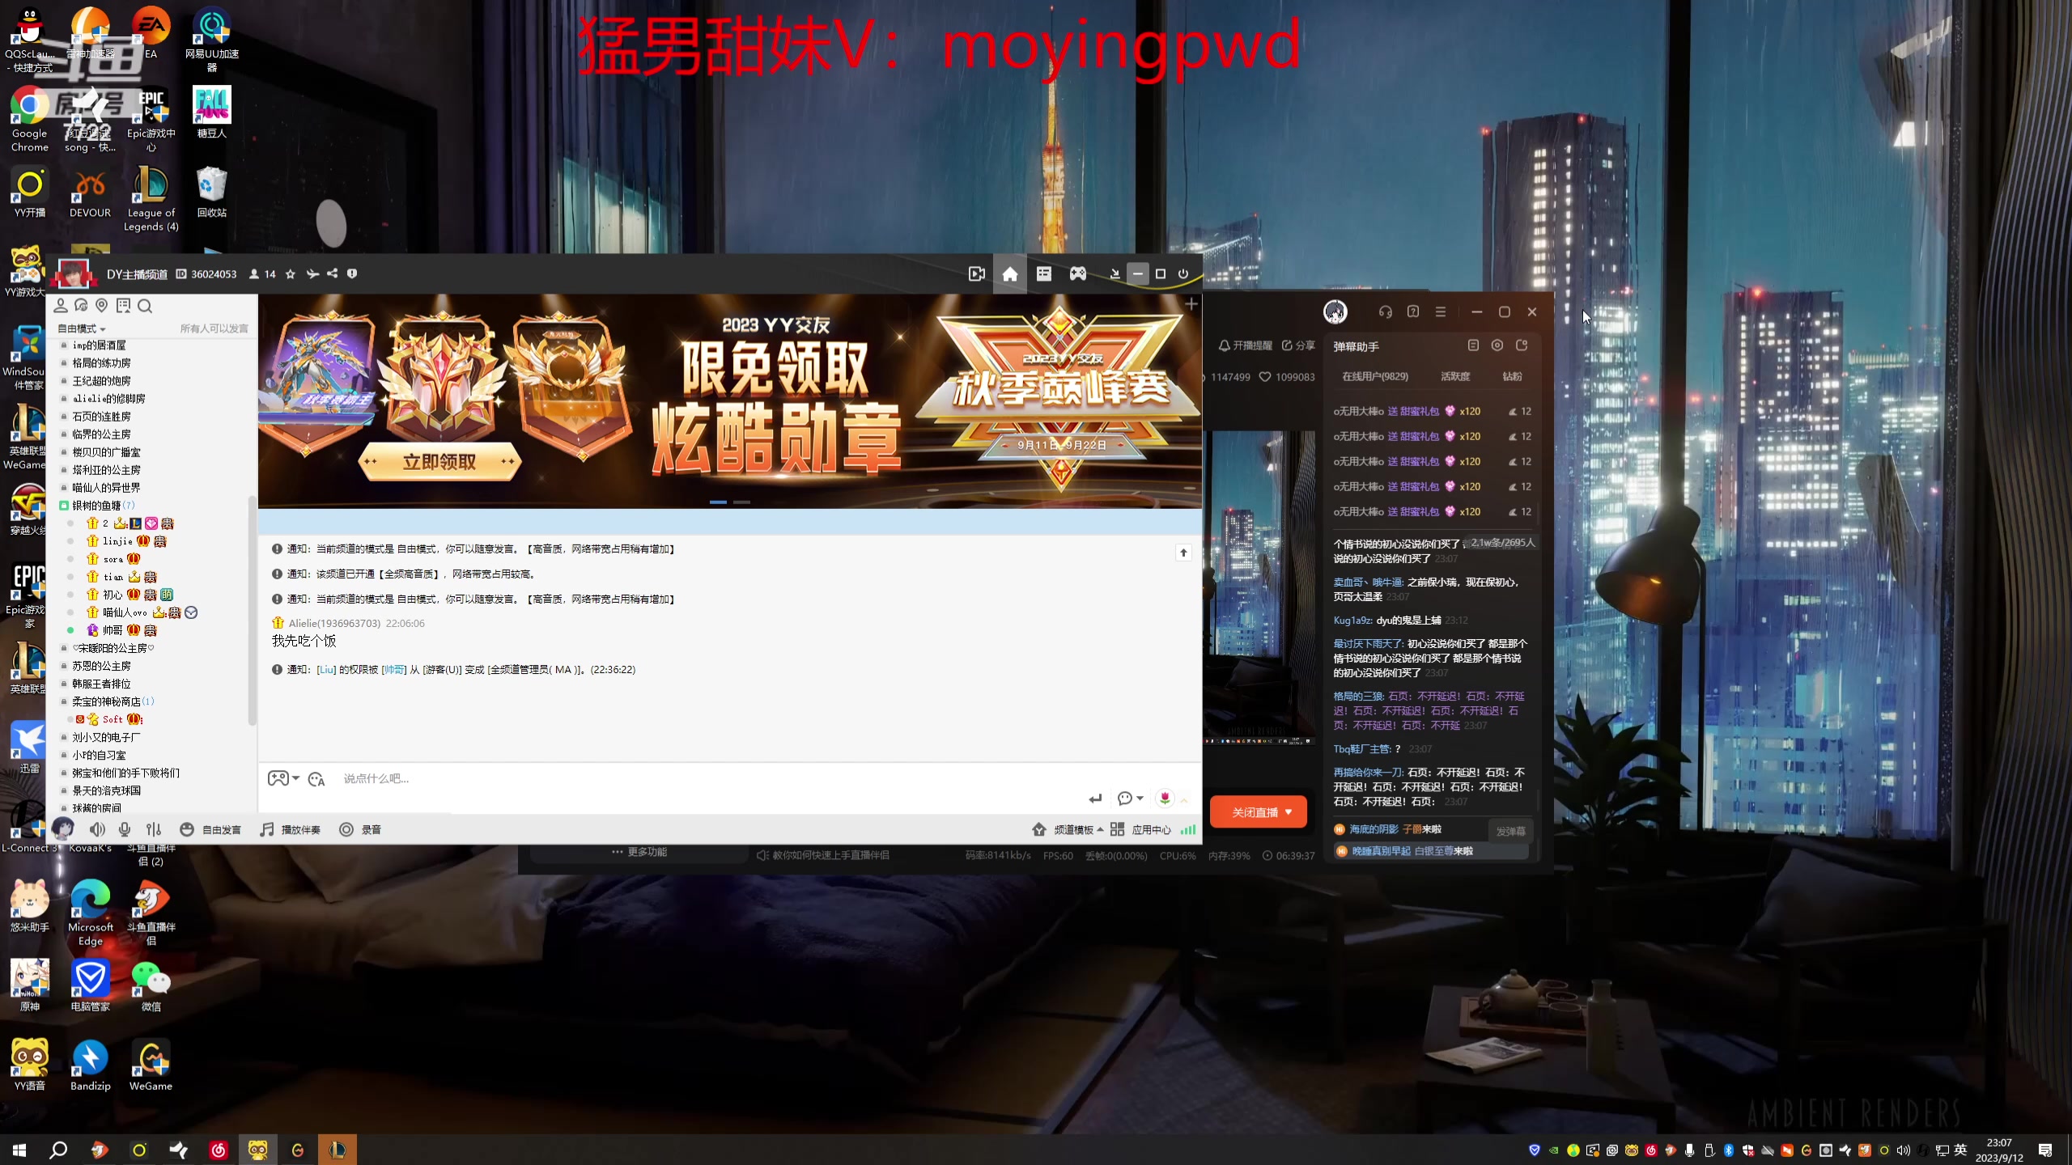
Task: Open 教你如何快速上手直播伴侣 link
Action: (823, 855)
